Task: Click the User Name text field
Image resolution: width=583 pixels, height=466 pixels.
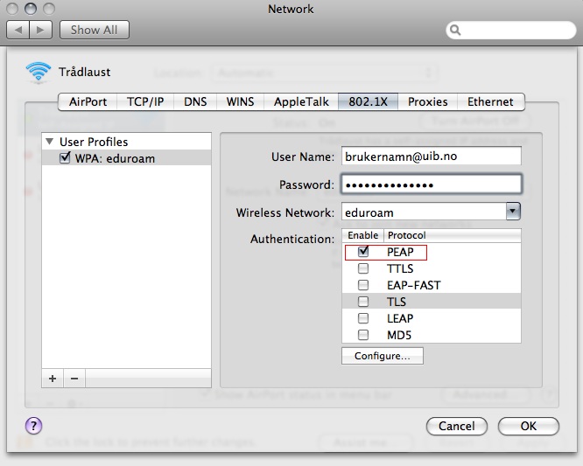Action: tap(431, 156)
